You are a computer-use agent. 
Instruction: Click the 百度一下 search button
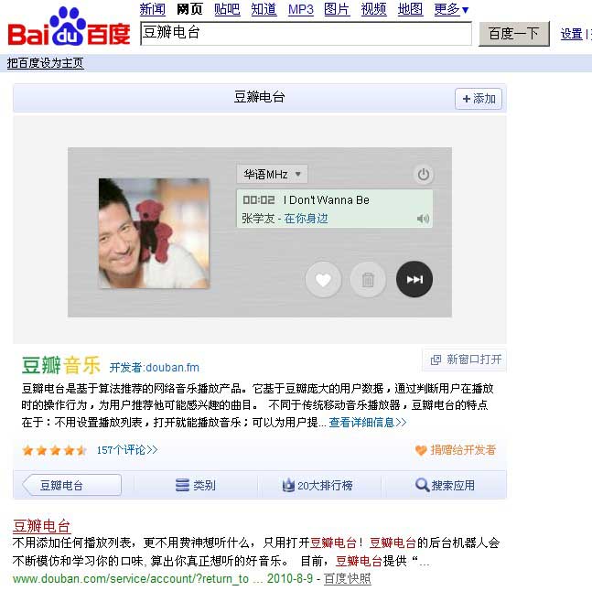(x=513, y=34)
